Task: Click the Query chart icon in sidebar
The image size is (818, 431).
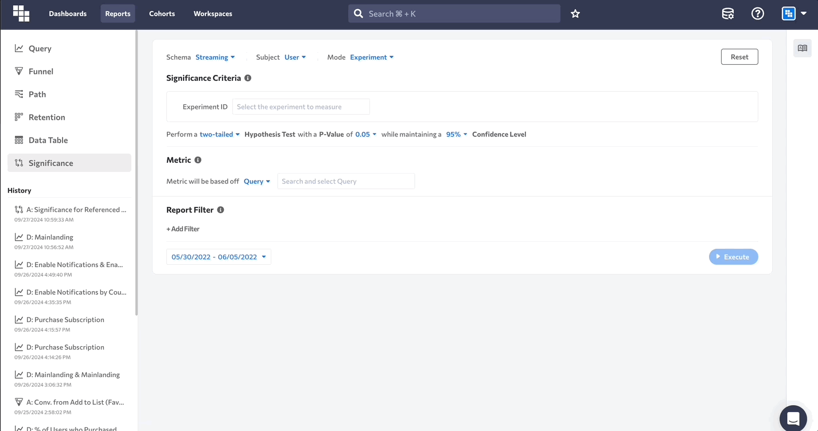Action: coord(19,48)
